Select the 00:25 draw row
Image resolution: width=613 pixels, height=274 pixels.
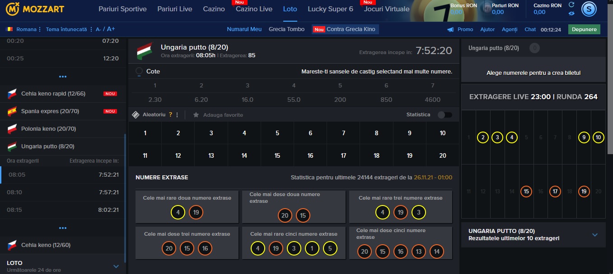tap(63, 59)
